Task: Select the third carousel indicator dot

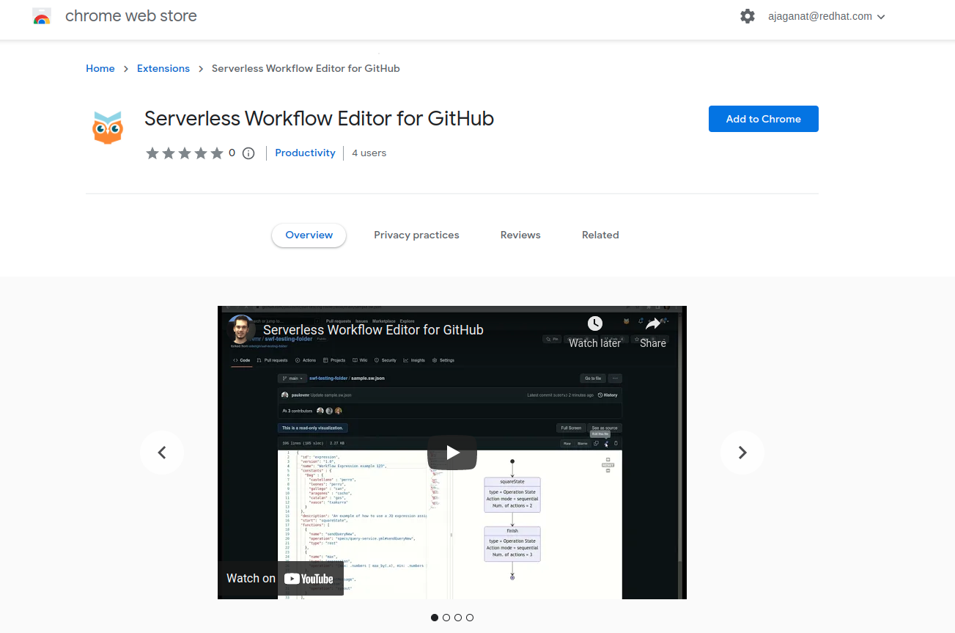Action: tap(457, 618)
